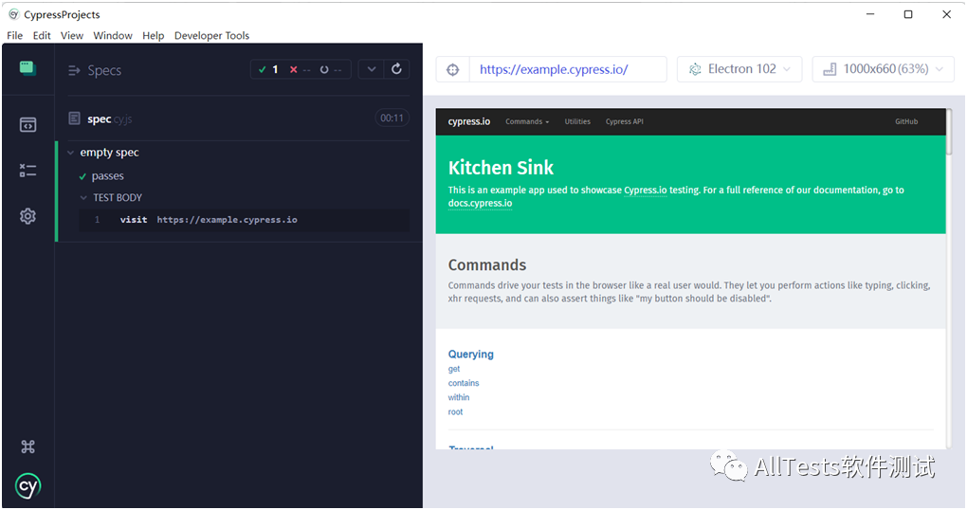The width and height of the screenshot is (967, 510).
Task: Follow the docs.cypress.io link
Action: (x=480, y=204)
